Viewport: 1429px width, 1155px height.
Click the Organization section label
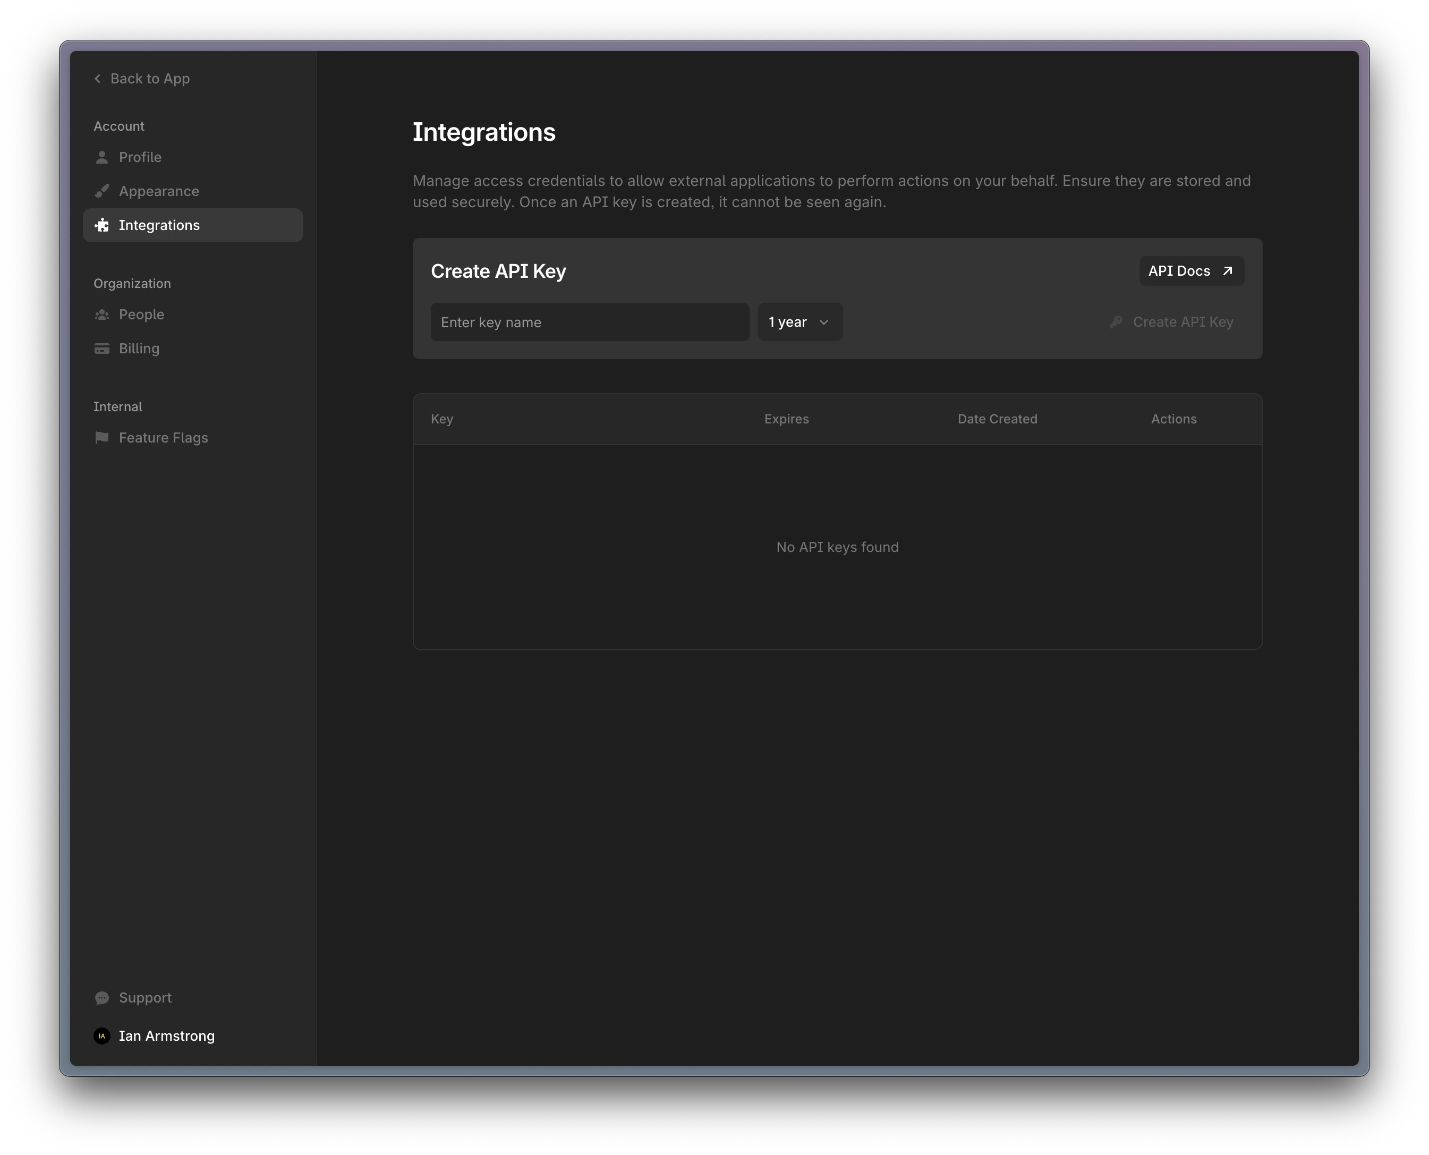point(132,283)
